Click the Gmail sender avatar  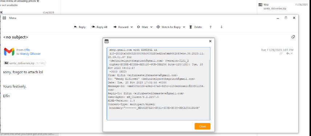pos(9,52)
